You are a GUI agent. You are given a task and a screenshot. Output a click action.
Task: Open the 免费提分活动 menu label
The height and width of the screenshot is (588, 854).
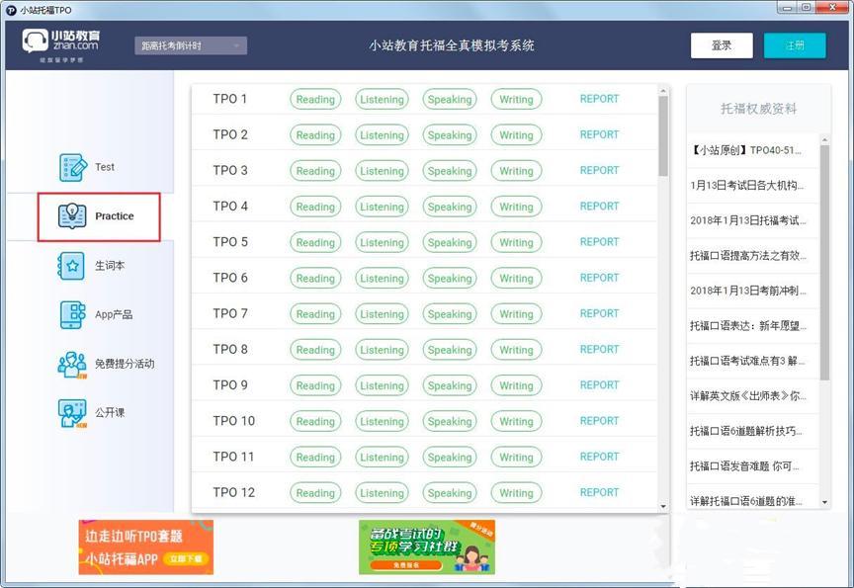pos(125,364)
